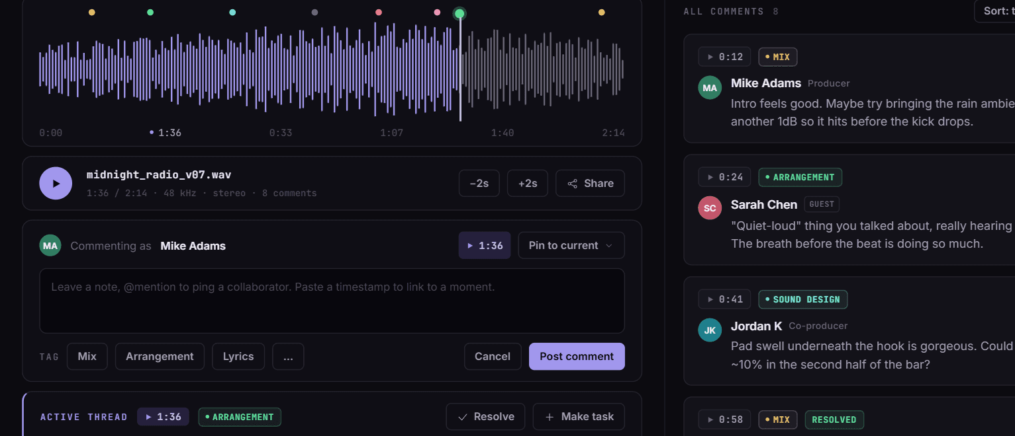Click the 1:36 timestamp chip in composer
The height and width of the screenshot is (436, 1015).
pyautogui.click(x=485, y=245)
